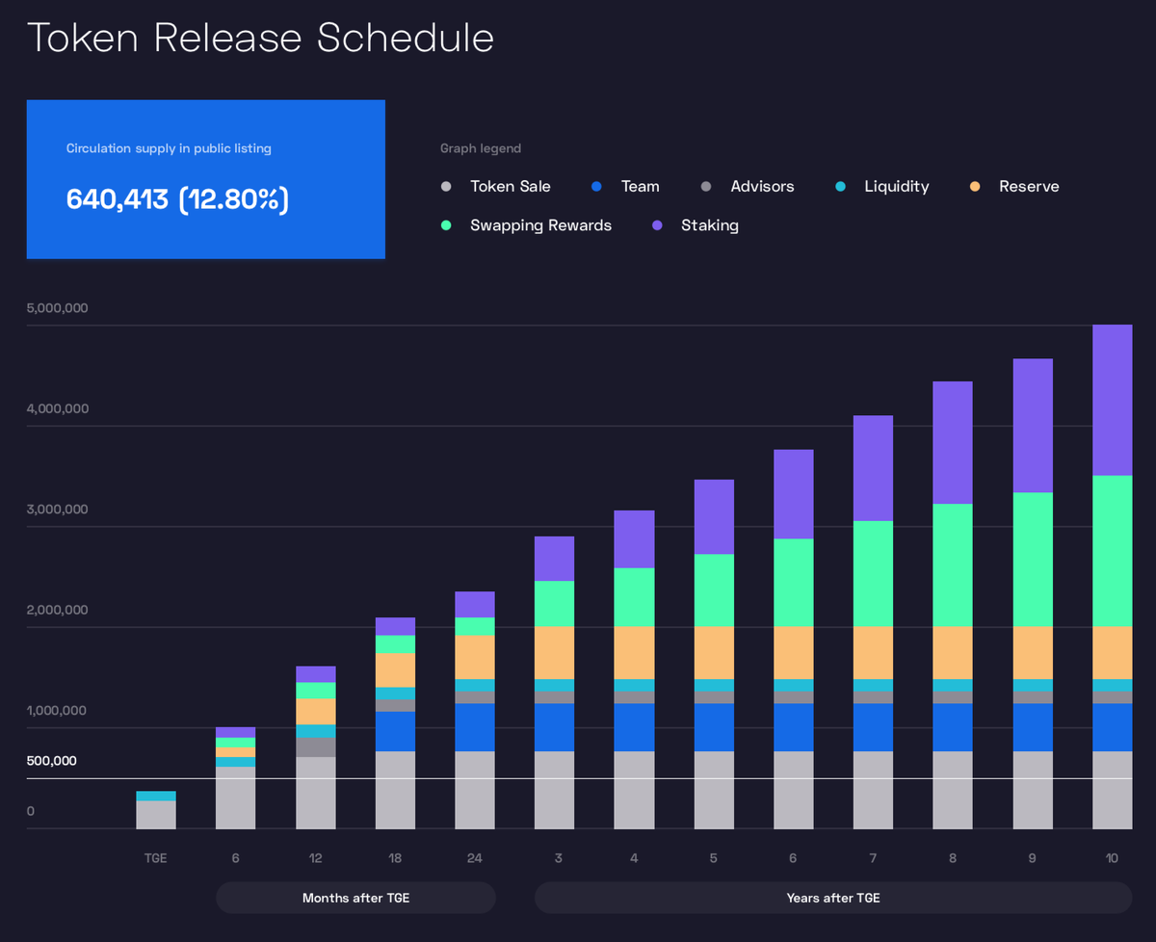1156x942 pixels.
Task: Select the Months after TGE pill
Action: coord(355,898)
